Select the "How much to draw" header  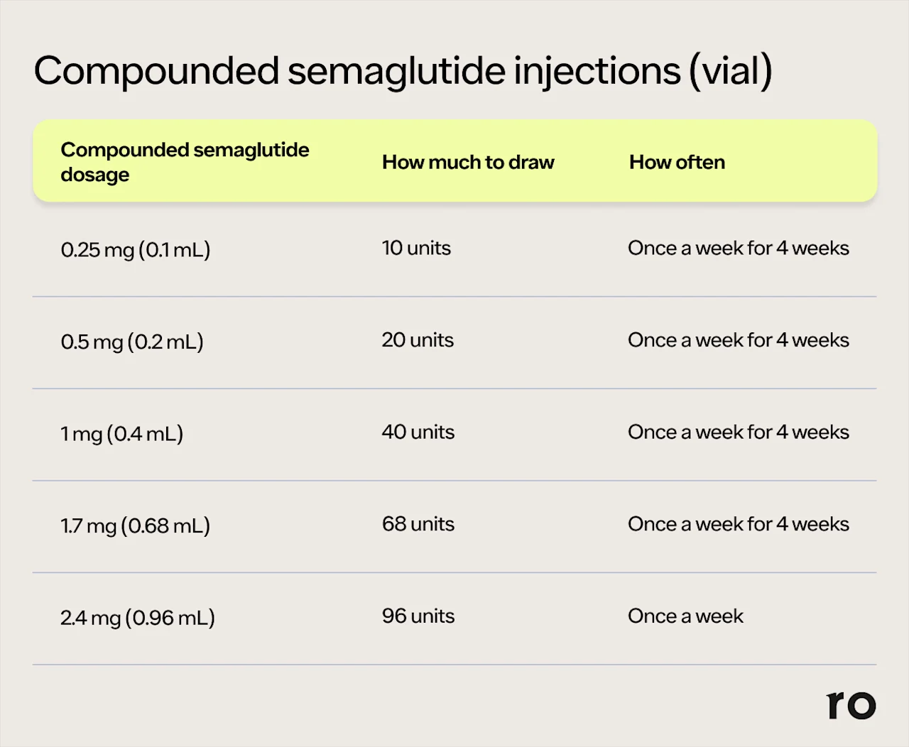[468, 163]
